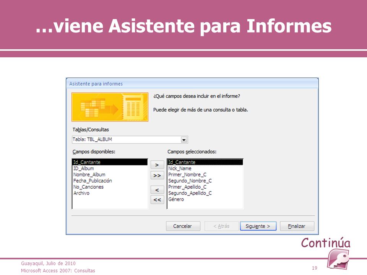Viewport: 367px width, 275px height.
Task: Go to next step with Siguiente
Action: click(258, 226)
